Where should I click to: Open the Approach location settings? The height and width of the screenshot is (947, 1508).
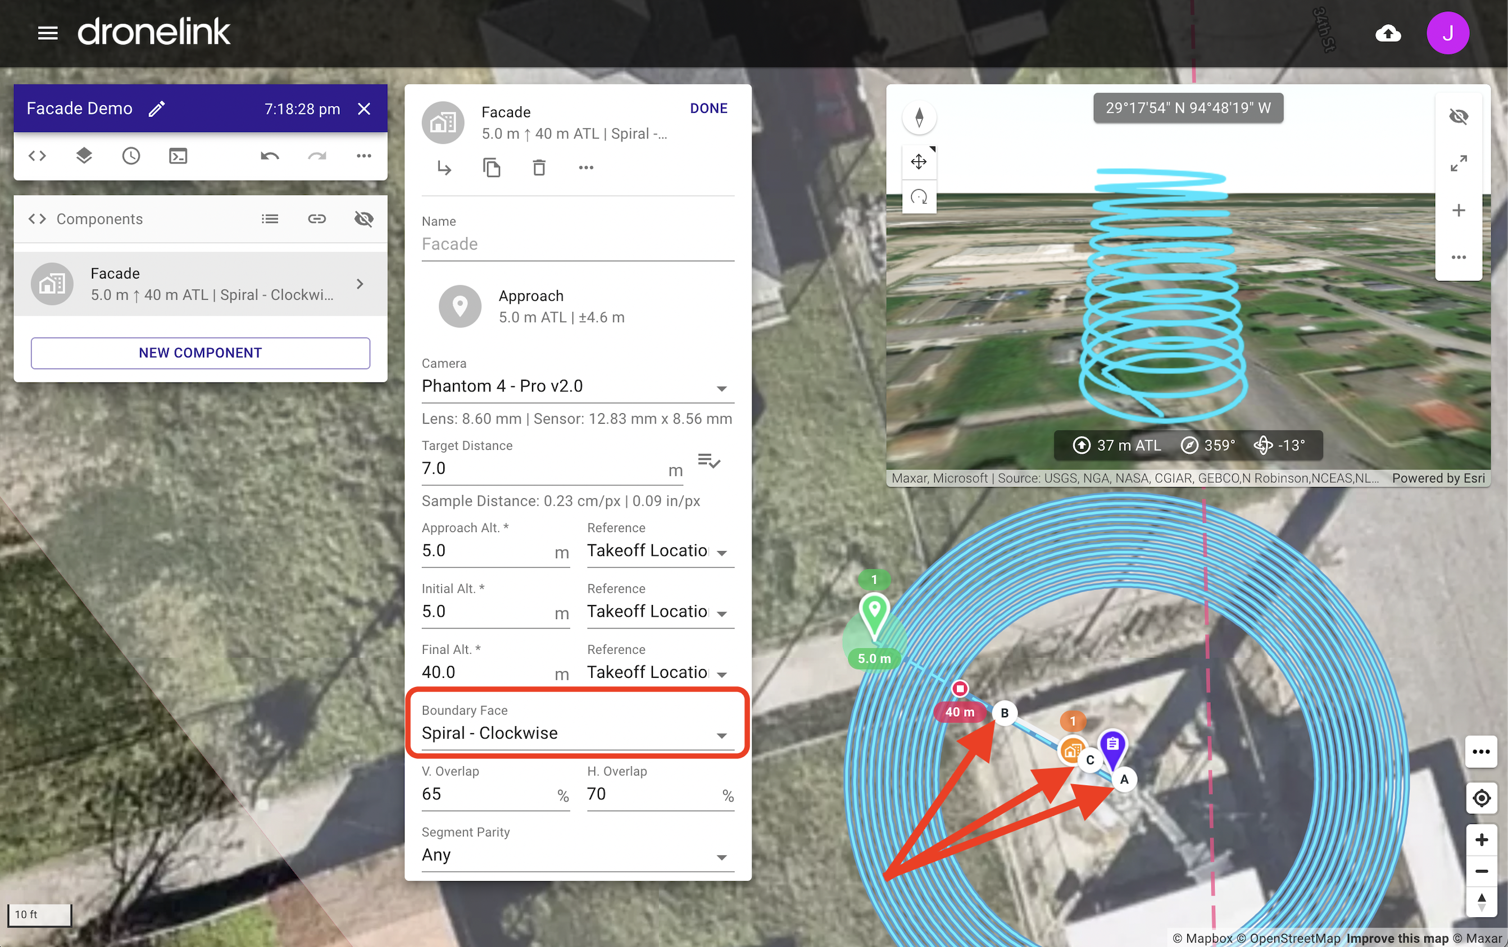(578, 307)
